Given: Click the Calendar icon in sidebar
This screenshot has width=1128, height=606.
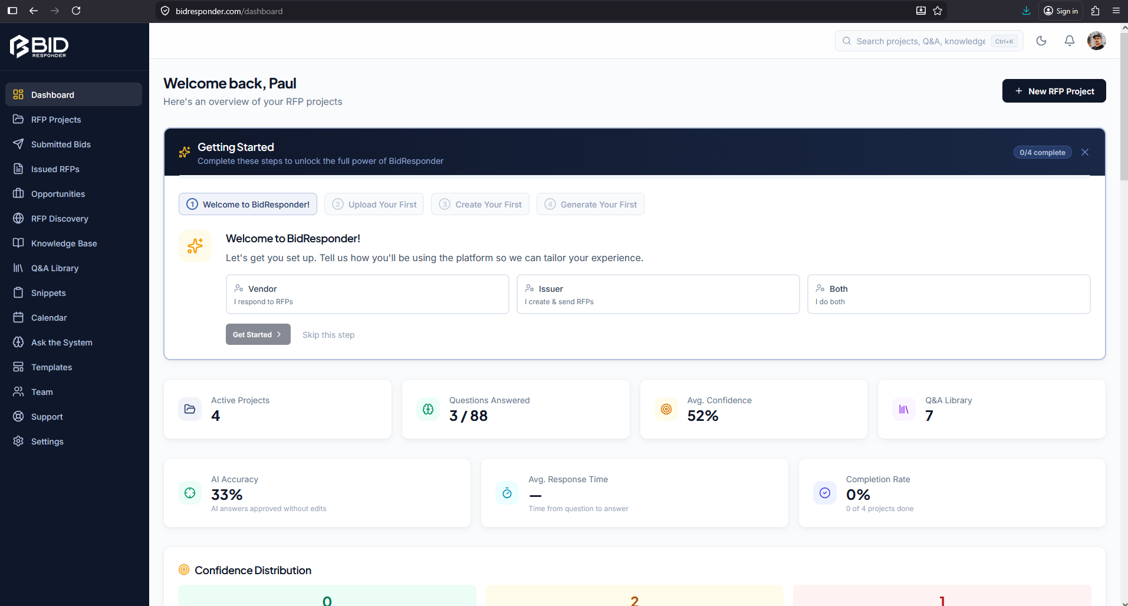Looking at the screenshot, I should [18, 317].
